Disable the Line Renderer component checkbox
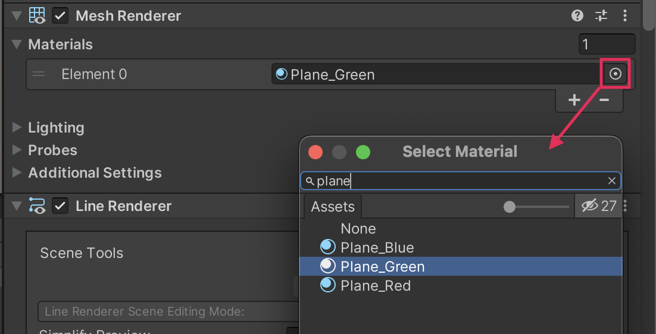The width and height of the screenshot is (656, 334). tap(60, 206)
